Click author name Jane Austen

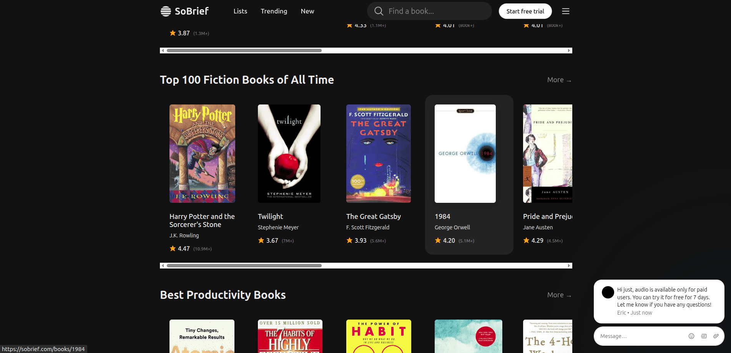(x=538, y=227)
